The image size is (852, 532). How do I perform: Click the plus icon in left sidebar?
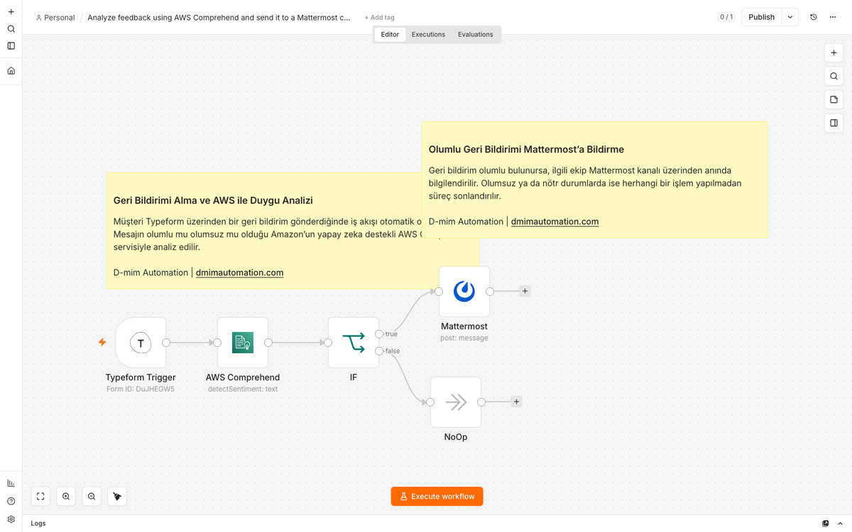point(11,12)
